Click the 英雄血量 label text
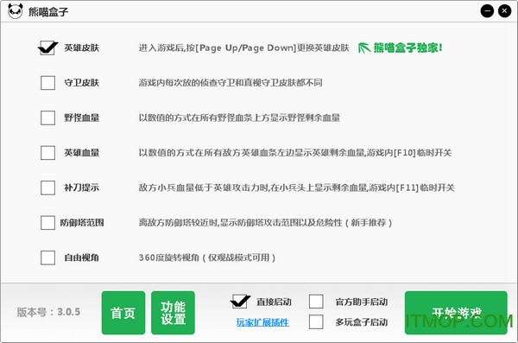This screenshot has height=343, width=518. pyautogui.click(x=82, y=153)
